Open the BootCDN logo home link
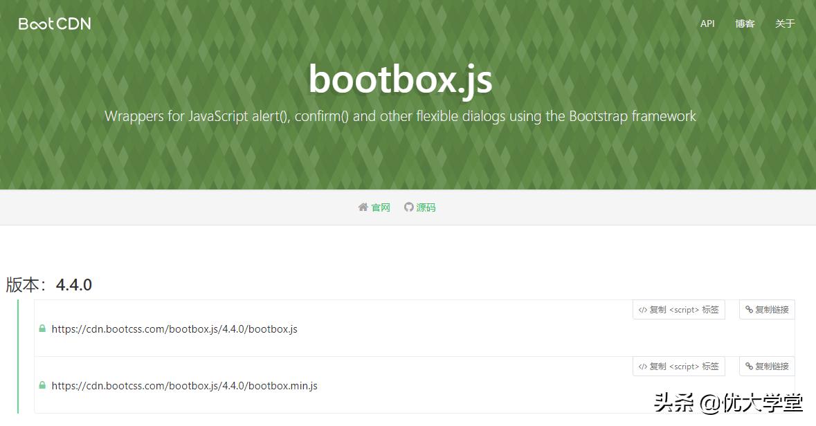The height and width of the screenshot is (426, 816). 55,24
